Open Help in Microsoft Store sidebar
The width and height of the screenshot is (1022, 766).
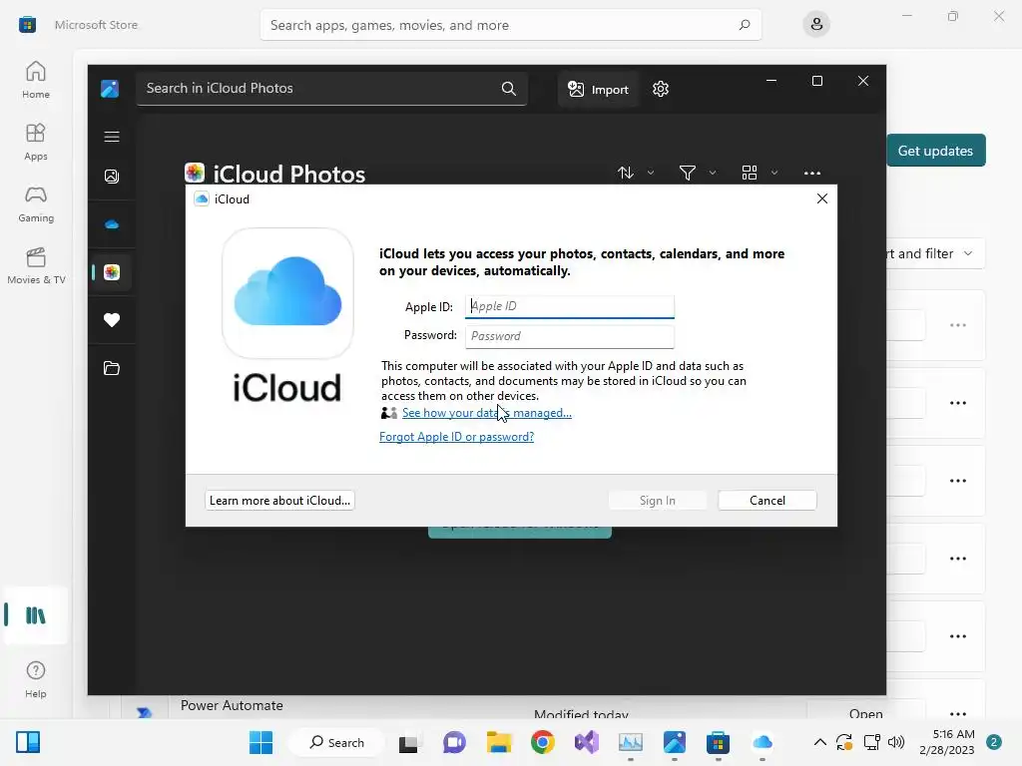point(36,679)
